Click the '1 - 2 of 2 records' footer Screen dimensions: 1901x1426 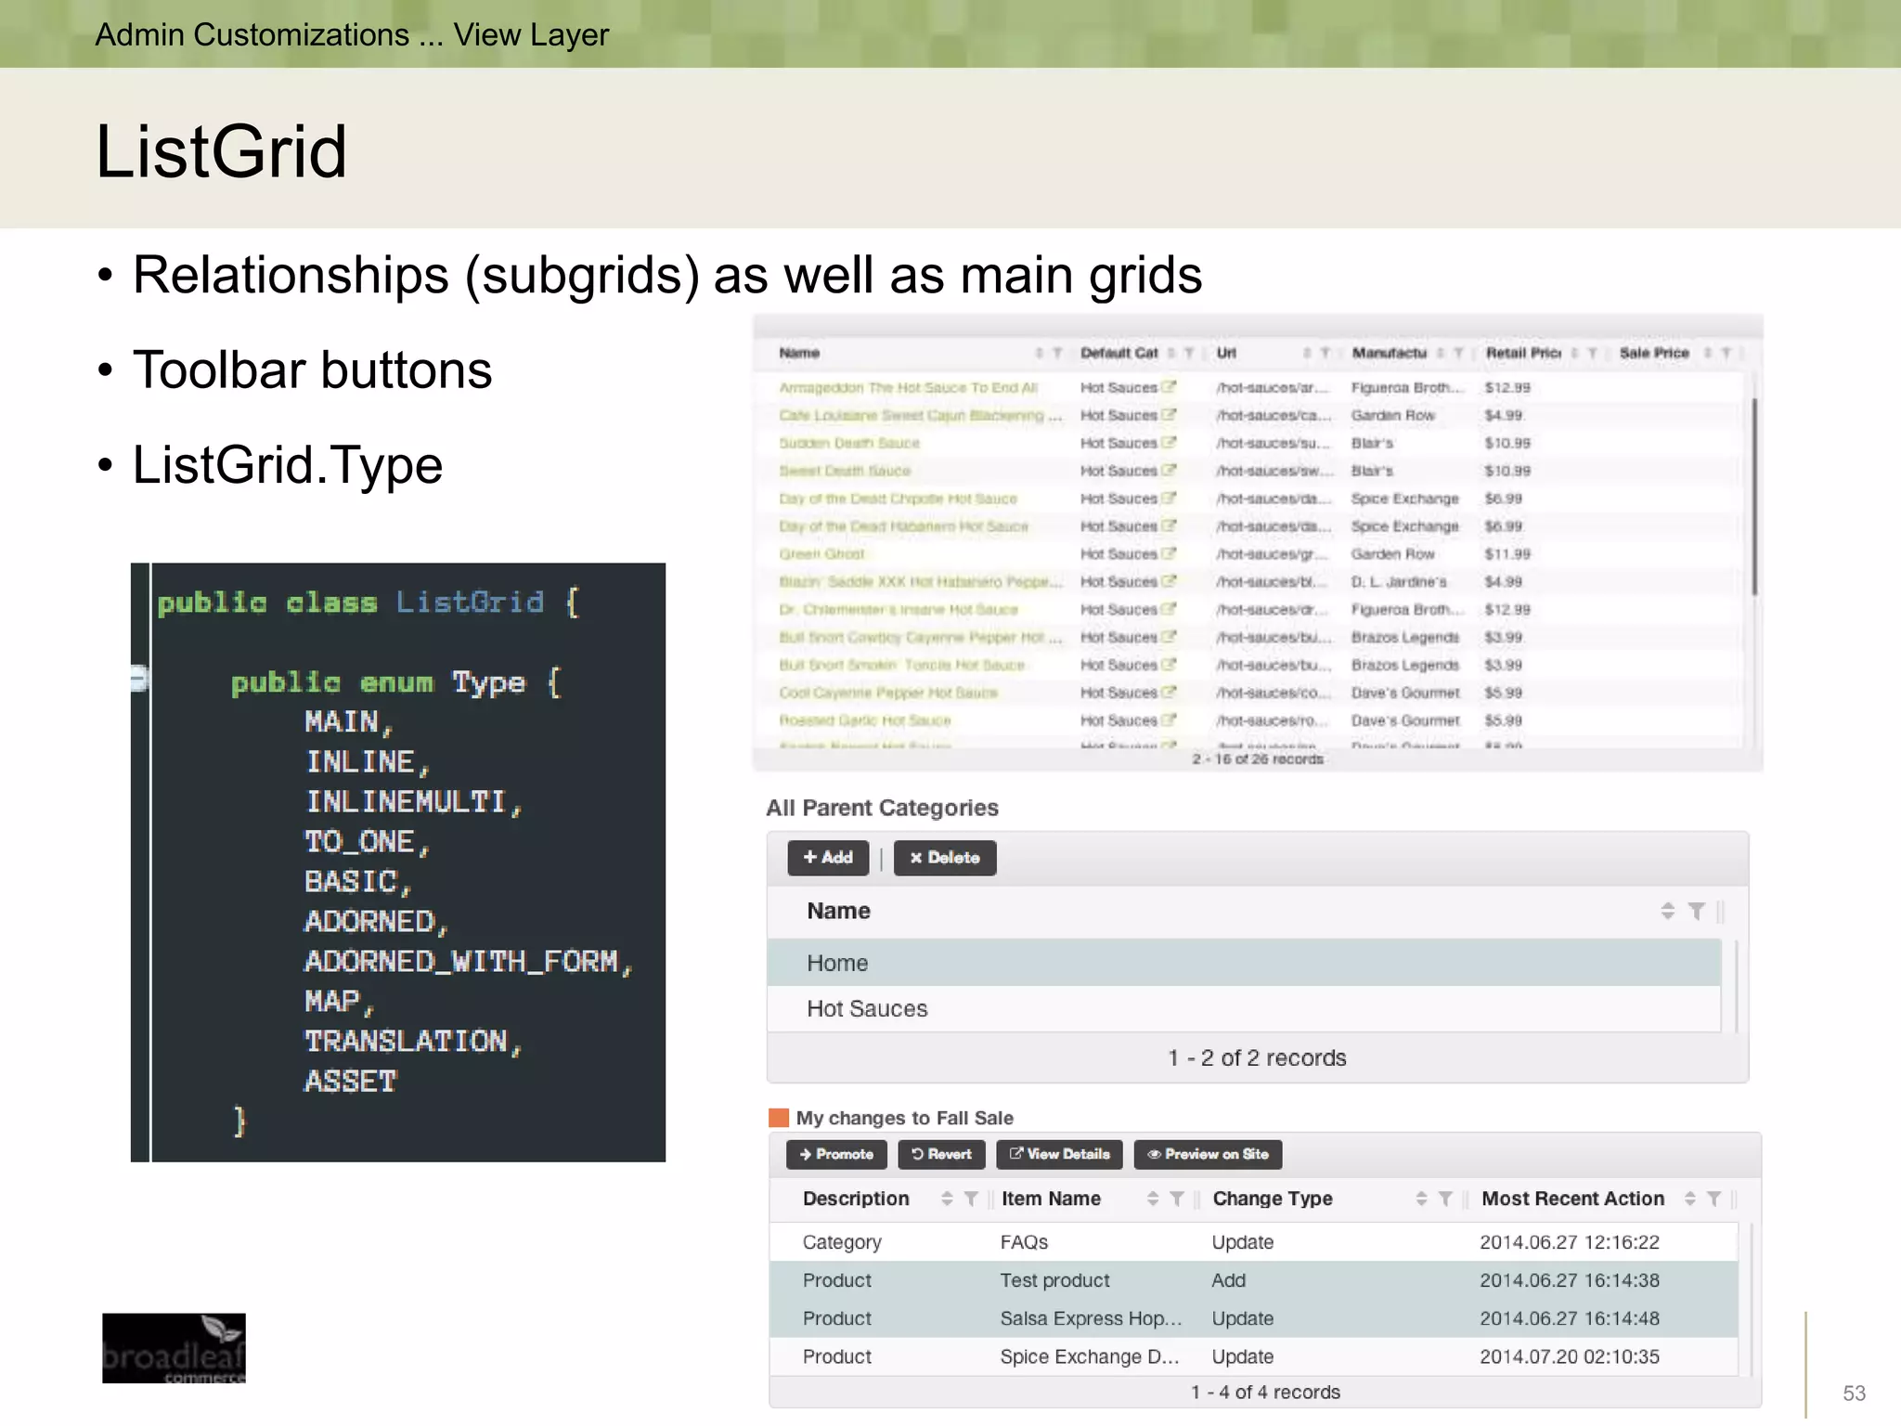(x=1257, y=1058)
